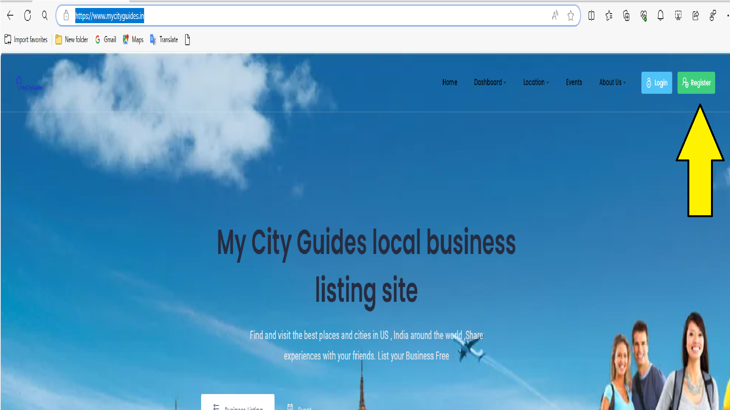This screenshot has width=730, height=410.
Task: Open the Gmail bookmark
Action: 106,39
